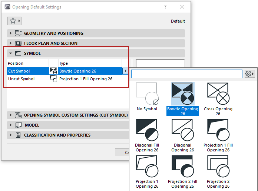Select the Uncut Symbol row
258x191 pixels.
click(67, 79)
